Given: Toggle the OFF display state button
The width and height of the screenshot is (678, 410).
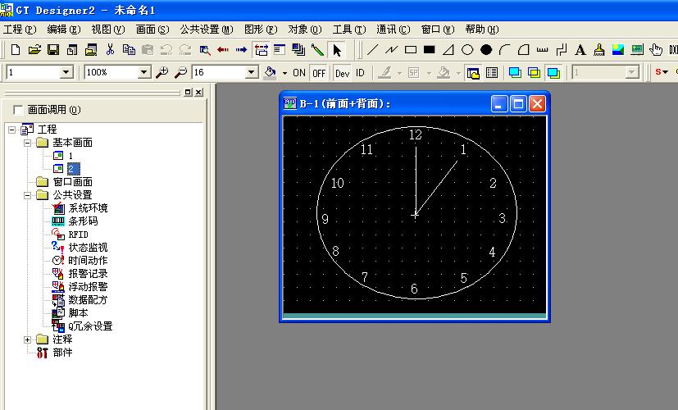Looking at the screenshot, I should 319,73.
